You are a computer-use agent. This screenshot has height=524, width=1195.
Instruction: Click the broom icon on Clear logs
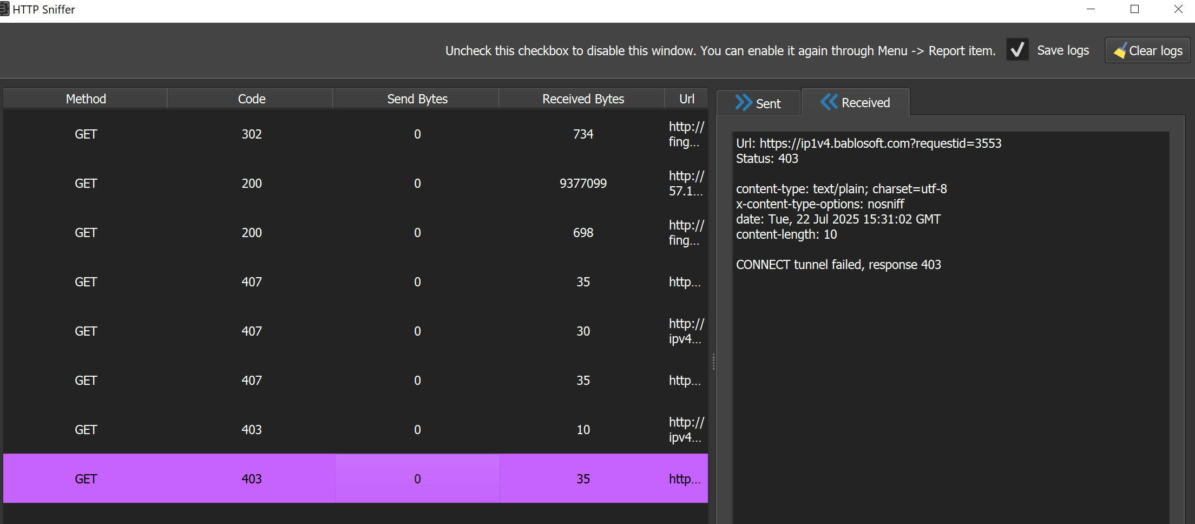1120,51
